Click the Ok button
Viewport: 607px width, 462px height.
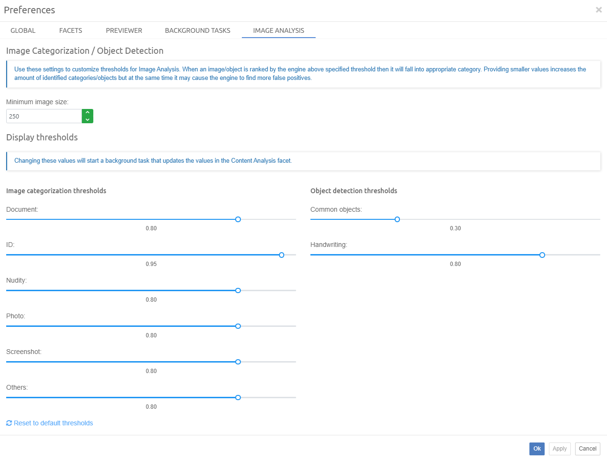pos(537,449)
